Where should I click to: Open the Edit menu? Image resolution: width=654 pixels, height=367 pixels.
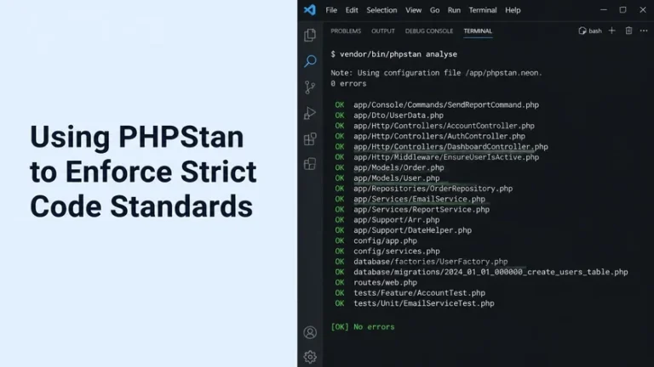click(x=352, y=10)
